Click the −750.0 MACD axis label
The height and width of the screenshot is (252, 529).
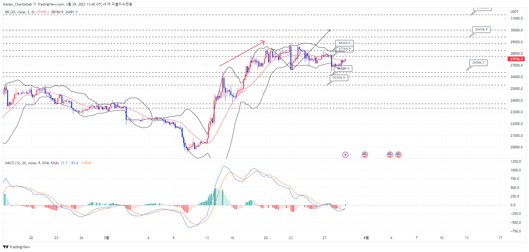(x=516, y=231)
